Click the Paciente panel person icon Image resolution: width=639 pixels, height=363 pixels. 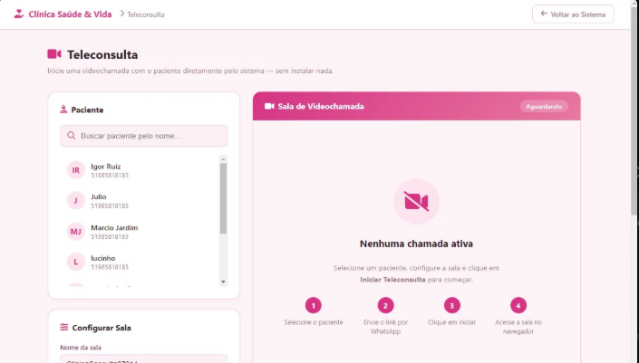63,110
